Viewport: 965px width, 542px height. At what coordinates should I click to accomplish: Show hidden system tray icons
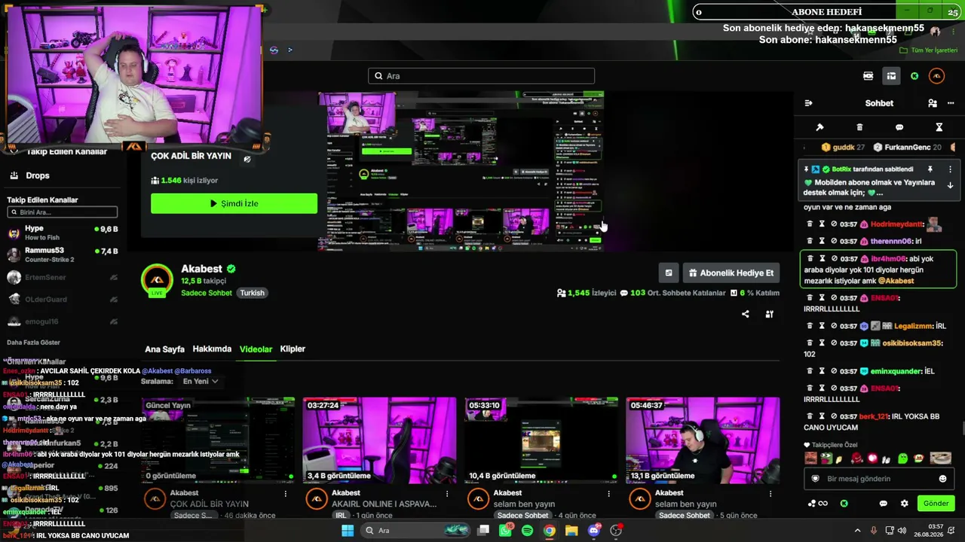pos(857,531)
